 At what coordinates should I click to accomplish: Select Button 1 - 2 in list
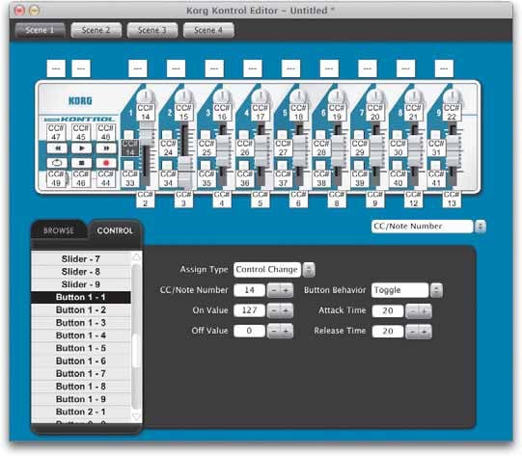click(x=81, y=310)
